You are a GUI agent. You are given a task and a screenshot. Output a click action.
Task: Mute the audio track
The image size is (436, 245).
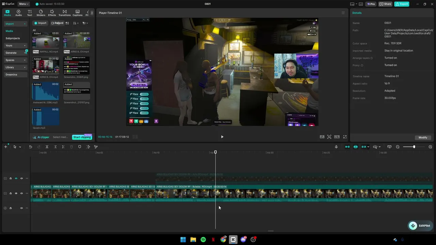[x=21, y=208]
